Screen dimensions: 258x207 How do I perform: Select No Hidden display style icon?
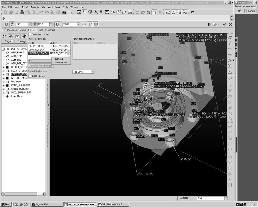149,12
